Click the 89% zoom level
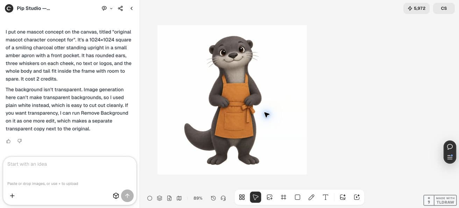This screenshot has height=208, width=459. (198, 198)
